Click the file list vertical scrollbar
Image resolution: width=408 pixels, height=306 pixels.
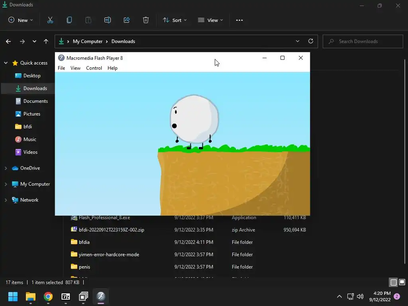405,161
